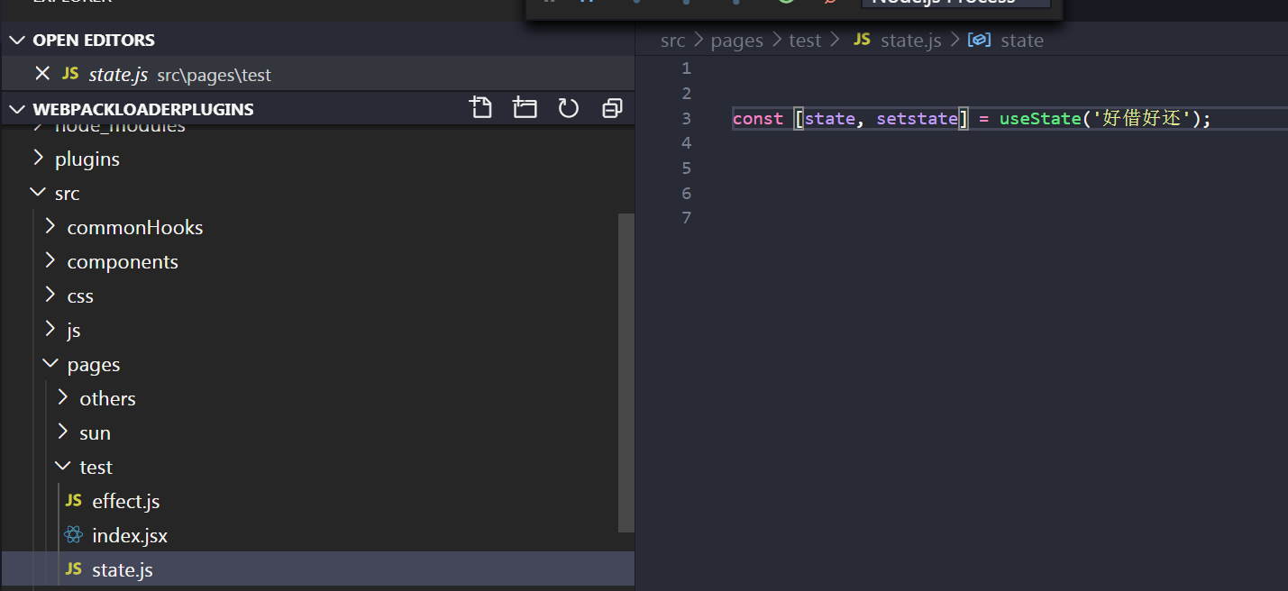Expand the others folder
The width and height of the screenshot is (1288, 591).
[317, 399]
